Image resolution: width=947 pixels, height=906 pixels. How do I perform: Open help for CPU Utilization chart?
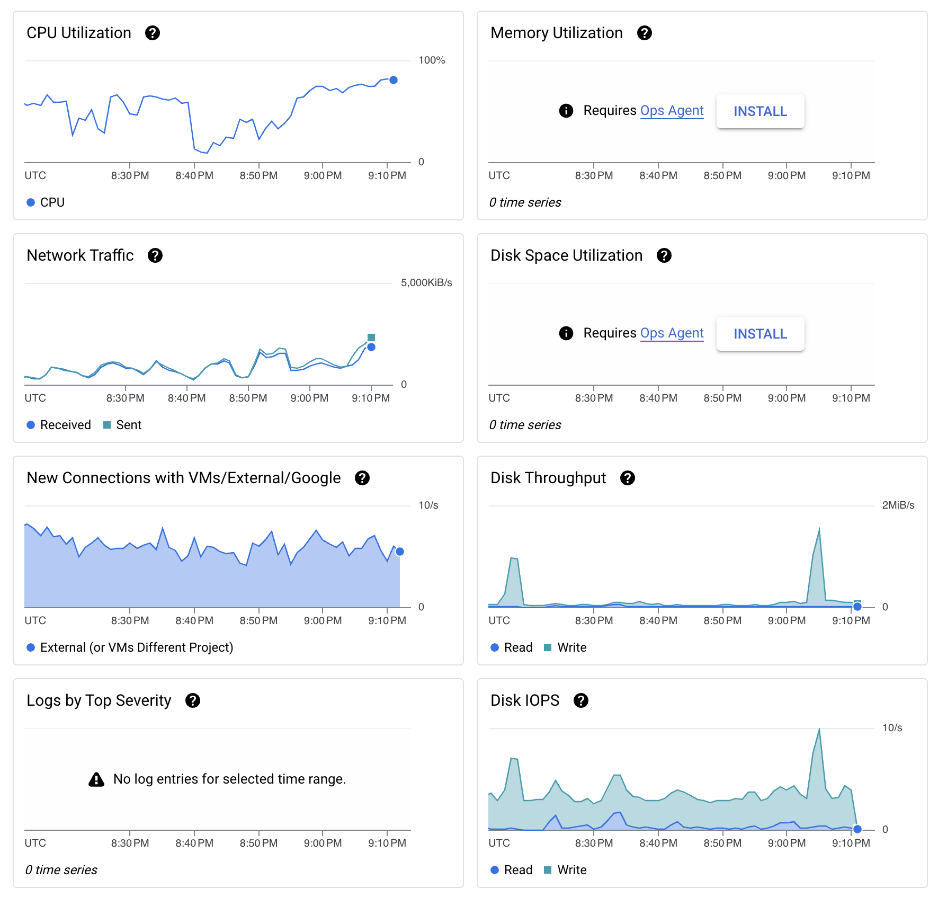153,33
